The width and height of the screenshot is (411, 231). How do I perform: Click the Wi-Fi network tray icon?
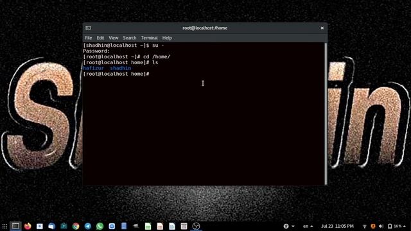click(364, 226)
